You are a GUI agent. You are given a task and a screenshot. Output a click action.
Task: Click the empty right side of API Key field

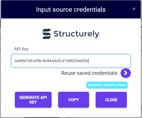(x=109, y=61)
